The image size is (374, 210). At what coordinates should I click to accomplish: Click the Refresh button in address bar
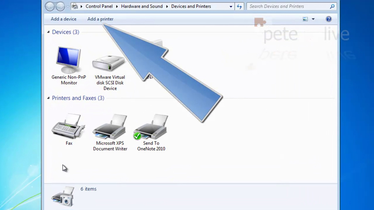coord(239,6)
